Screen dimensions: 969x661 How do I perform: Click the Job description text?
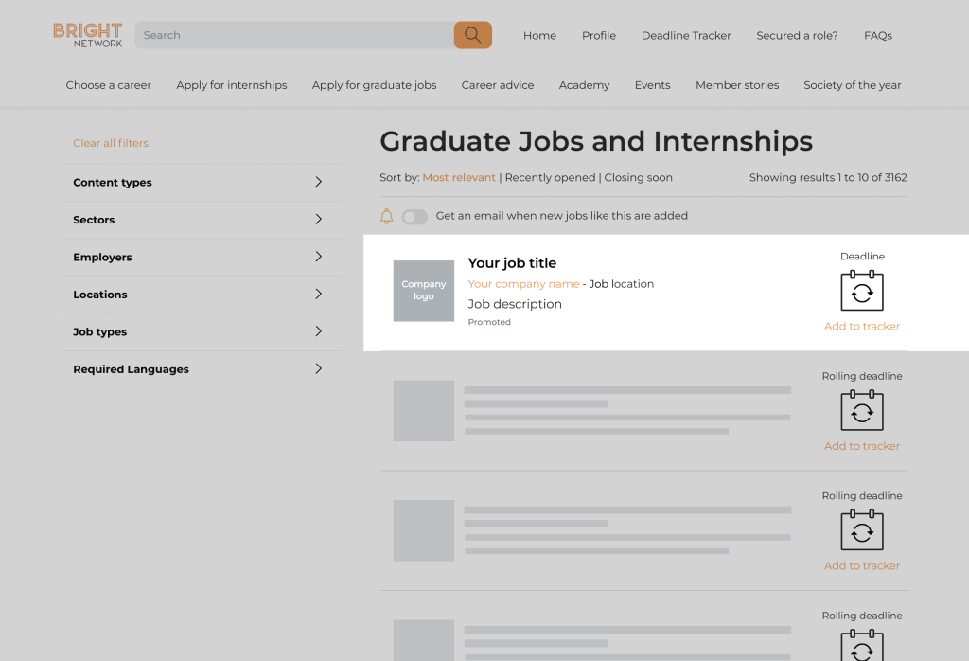[515, 304]
